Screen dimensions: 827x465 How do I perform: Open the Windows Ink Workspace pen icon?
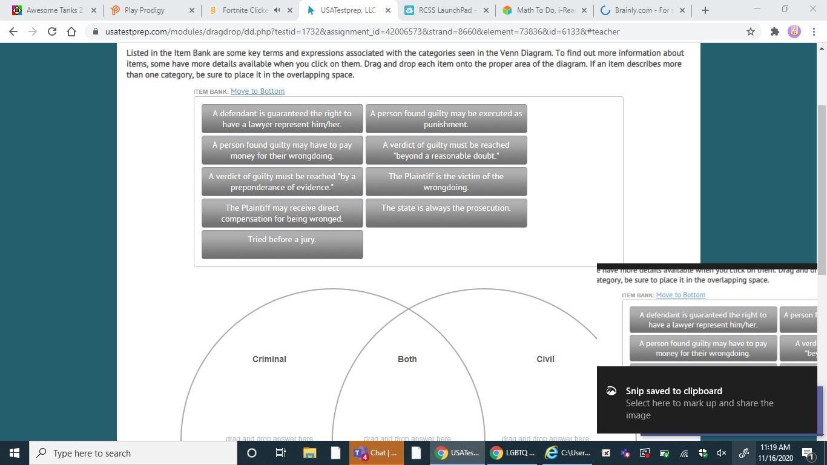coord(744,453)
